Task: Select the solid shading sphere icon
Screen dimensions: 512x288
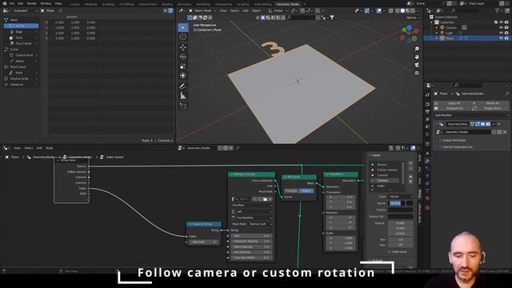Action: 402,10
